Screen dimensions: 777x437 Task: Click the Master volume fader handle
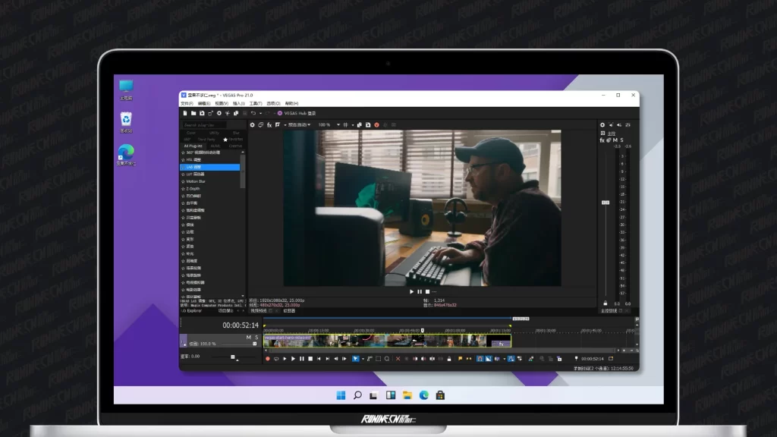click(x=606, y=203)
